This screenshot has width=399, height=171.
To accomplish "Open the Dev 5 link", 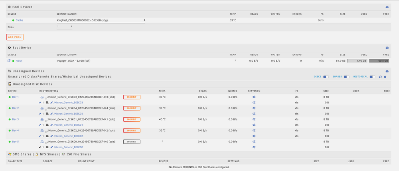I will (x=16, y=142).
